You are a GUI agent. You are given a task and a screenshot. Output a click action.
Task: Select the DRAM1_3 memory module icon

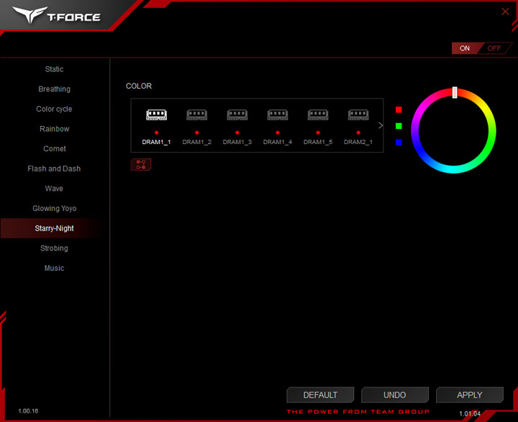(237, 115)
